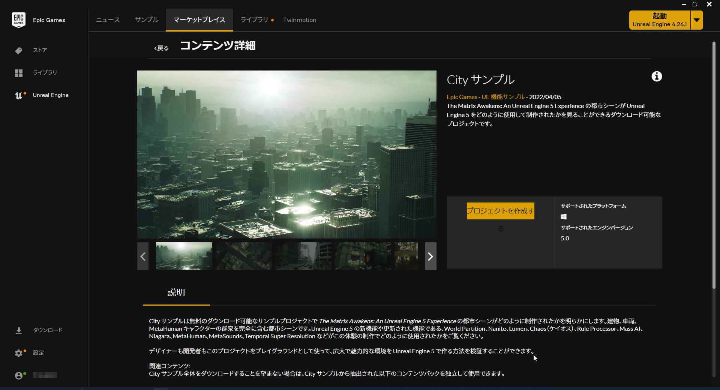Go back with the 戻る link
The width and height of the screenshot is (720, 390).
(161, 48)
